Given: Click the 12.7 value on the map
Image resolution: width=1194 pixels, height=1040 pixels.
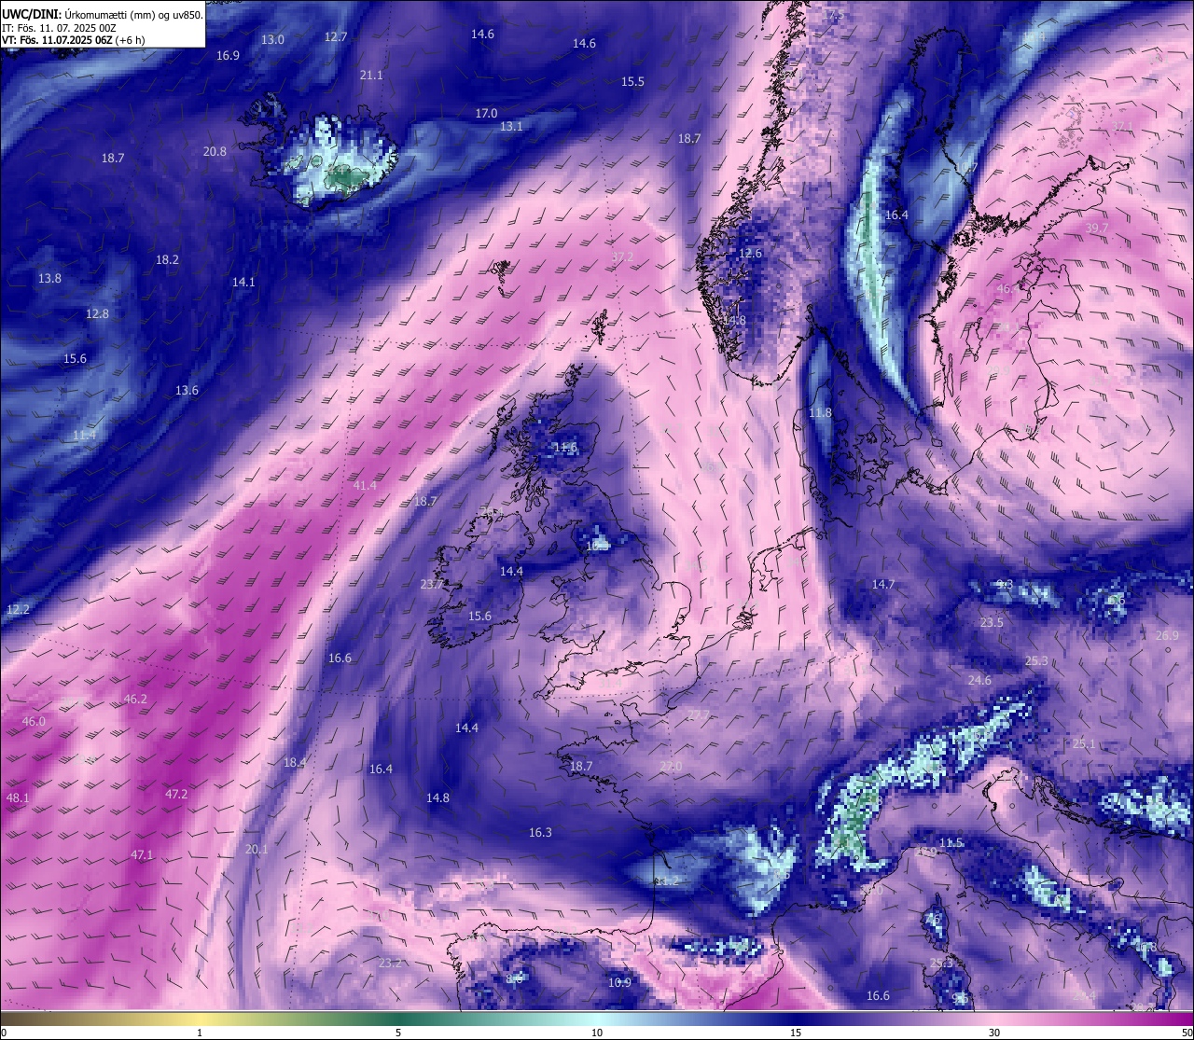Looking at the screenshot, I should [x=336, y=37].
